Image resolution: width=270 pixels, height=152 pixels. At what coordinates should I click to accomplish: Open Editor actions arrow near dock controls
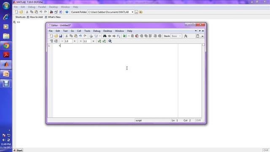(196, 31)
